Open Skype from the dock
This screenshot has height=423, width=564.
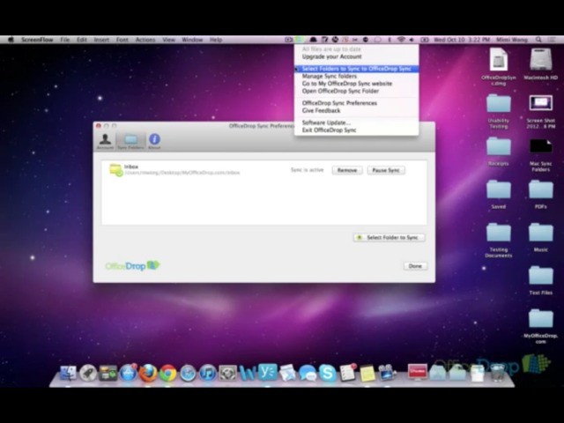327,373
